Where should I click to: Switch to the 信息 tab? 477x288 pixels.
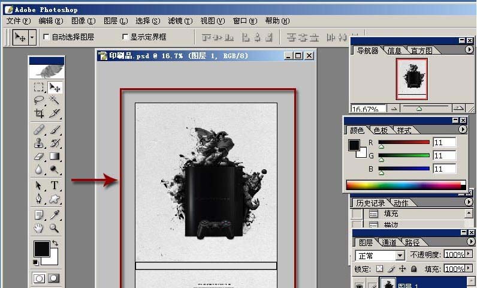coord(394,50)
